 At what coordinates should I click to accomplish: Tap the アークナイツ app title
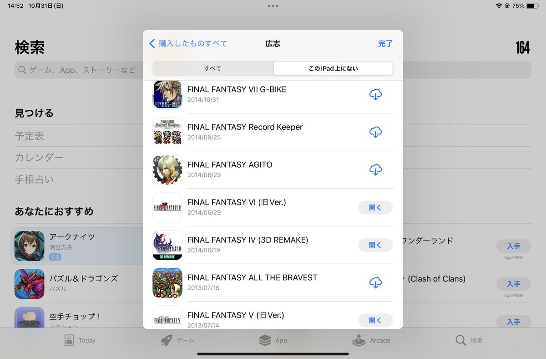[72, 237]
